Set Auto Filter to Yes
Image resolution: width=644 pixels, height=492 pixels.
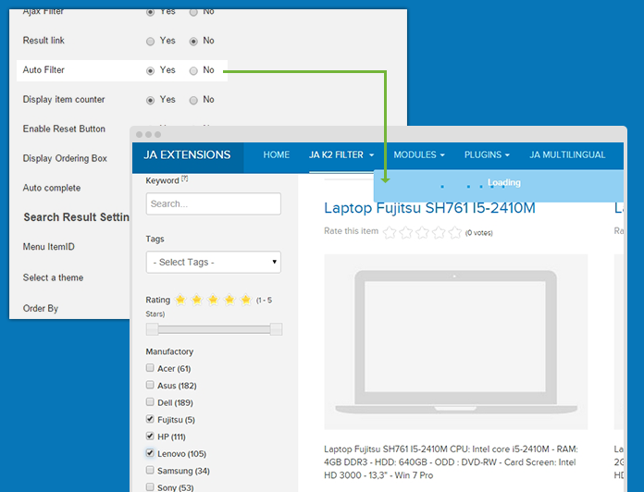point(150,71)
